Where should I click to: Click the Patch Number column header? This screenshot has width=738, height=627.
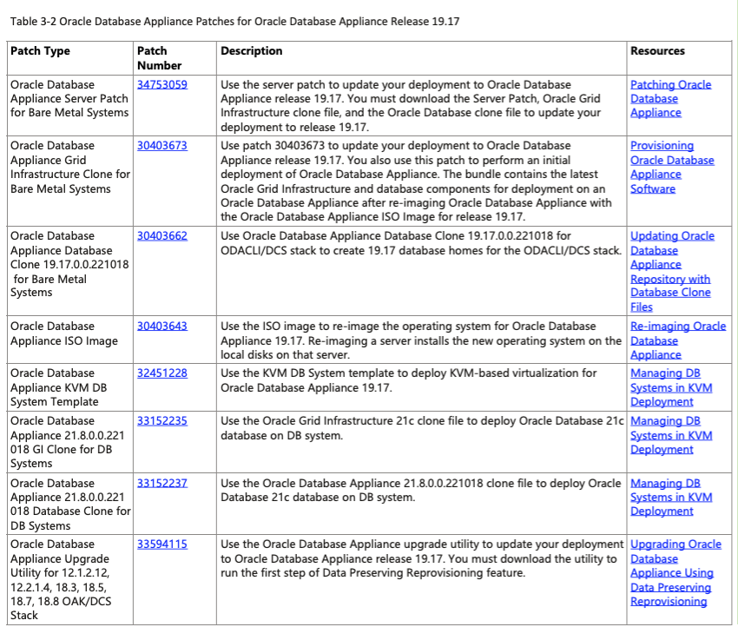[159, 58]
